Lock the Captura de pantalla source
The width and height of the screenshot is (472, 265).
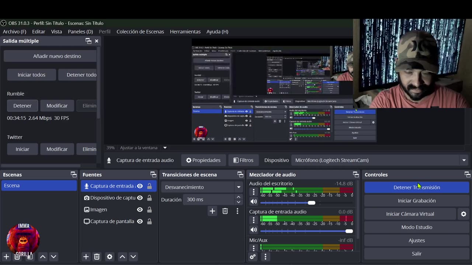pos(149,221)
